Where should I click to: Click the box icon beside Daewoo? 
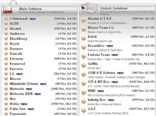coord(6,49)
